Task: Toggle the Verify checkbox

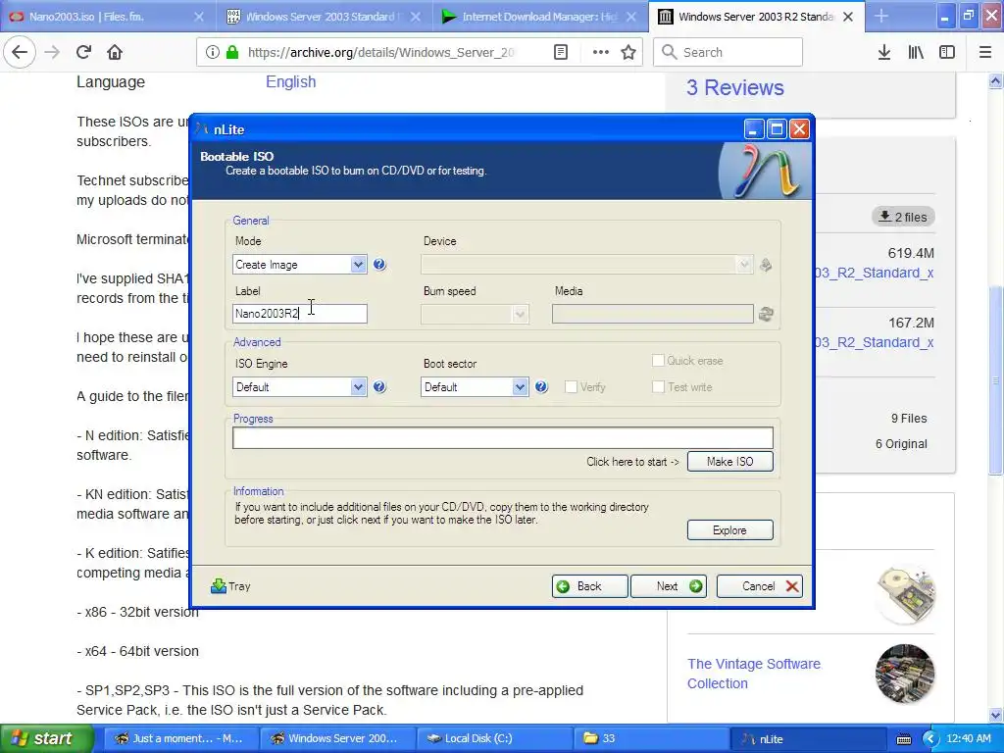Action: [x=572, y=386]
